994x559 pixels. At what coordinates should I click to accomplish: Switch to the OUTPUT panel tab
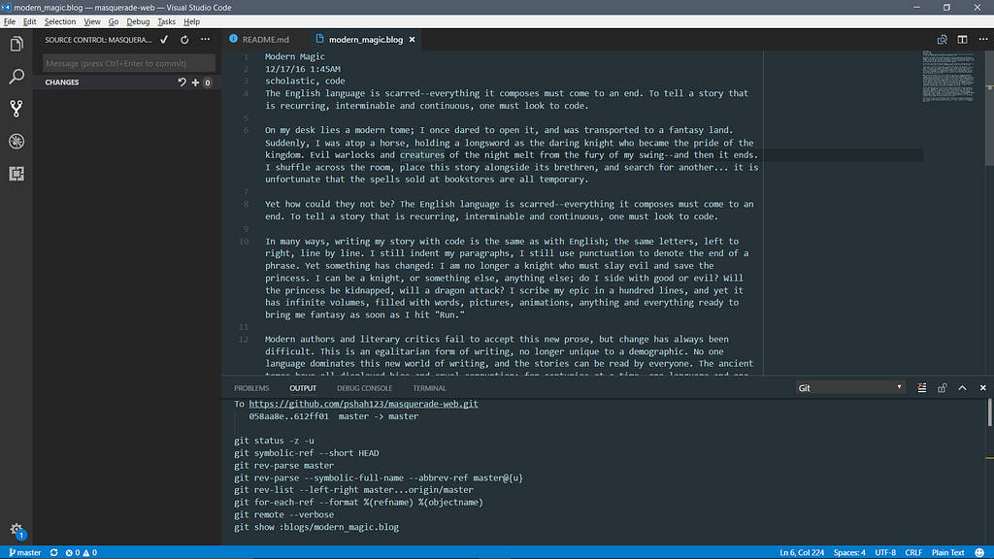303,388
